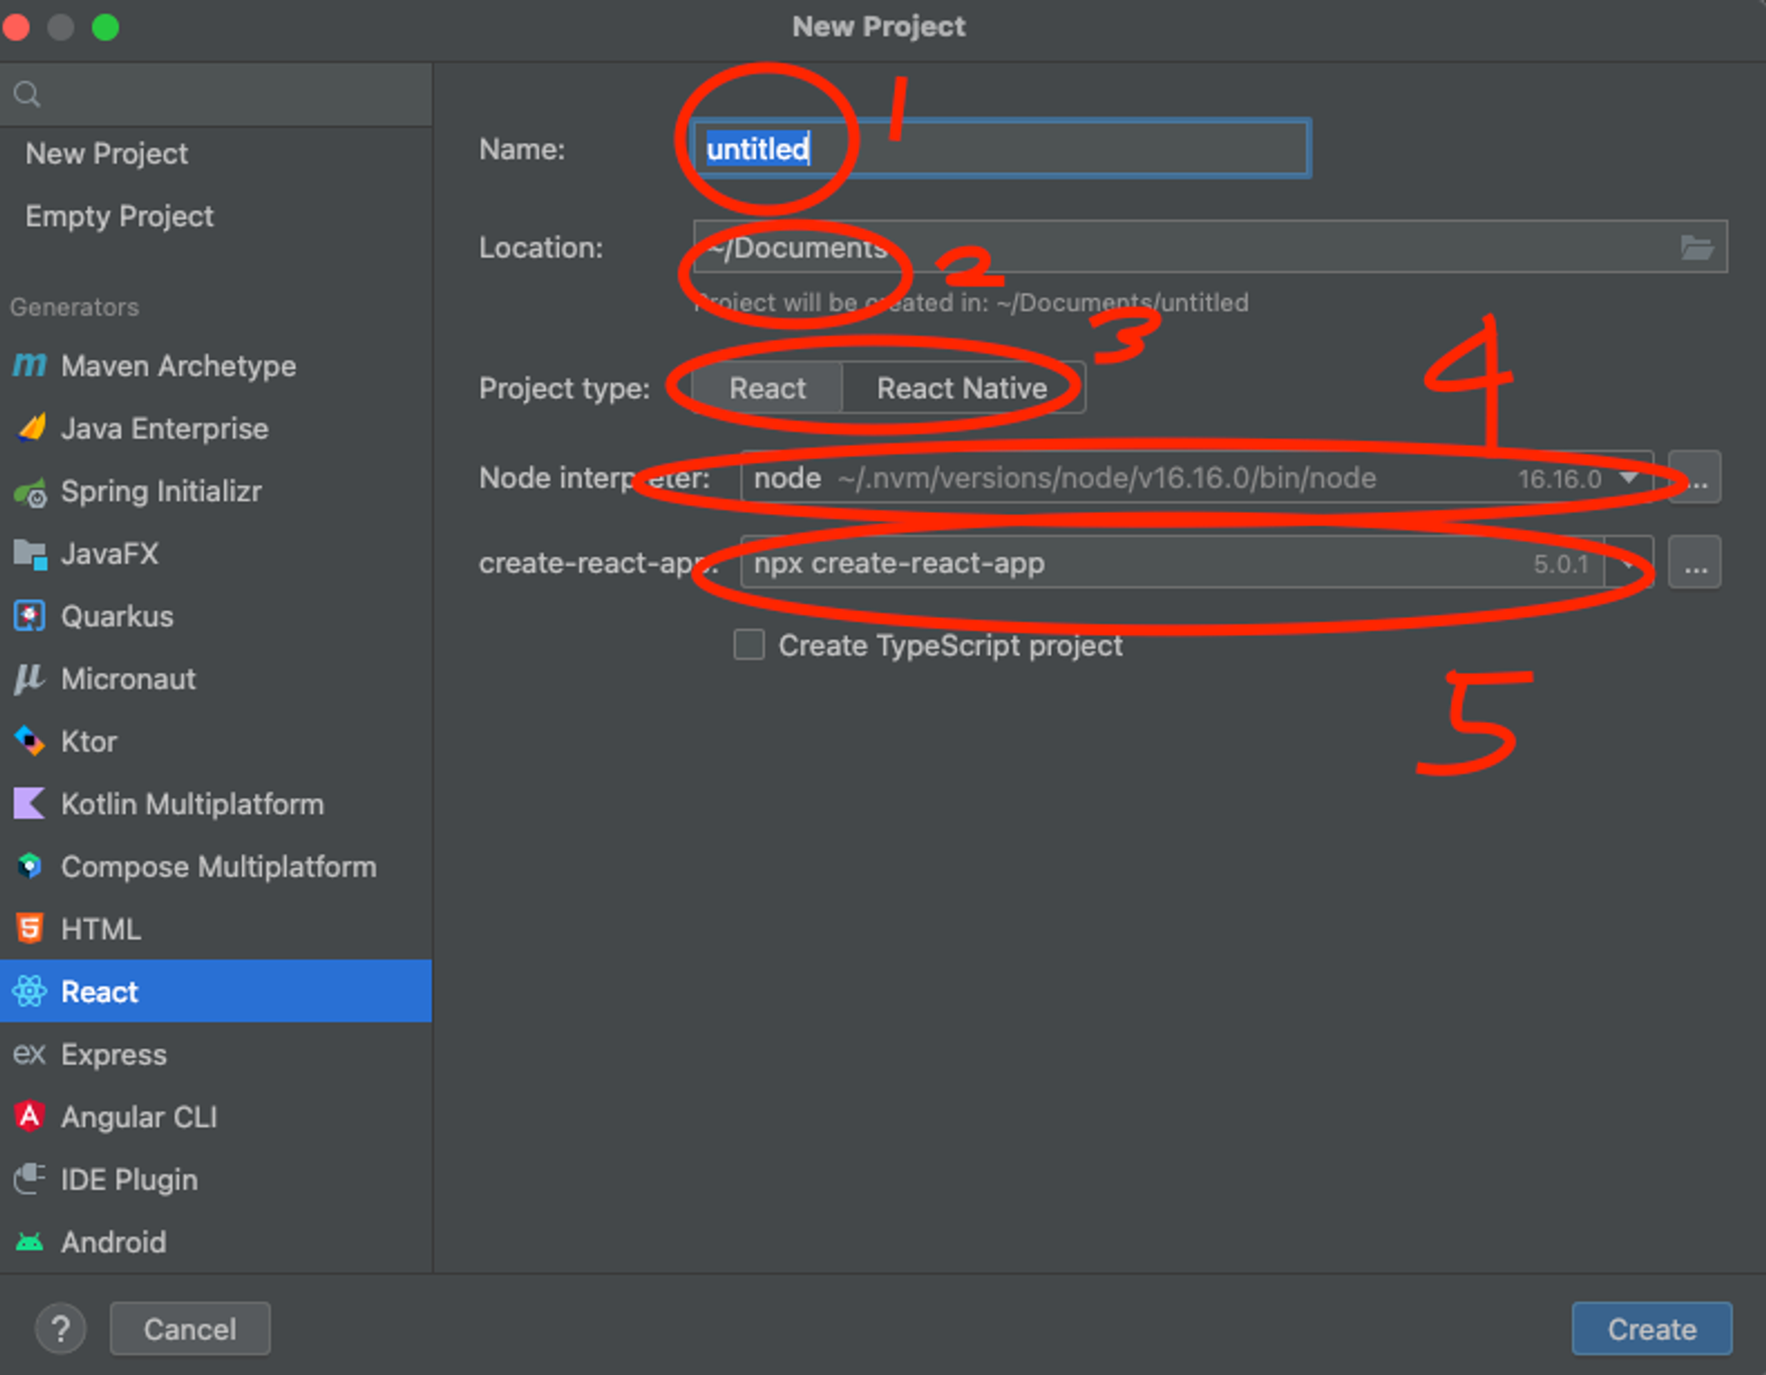Click the Cancel button
This screenshot has height=1375, width=1766.
190,1328
